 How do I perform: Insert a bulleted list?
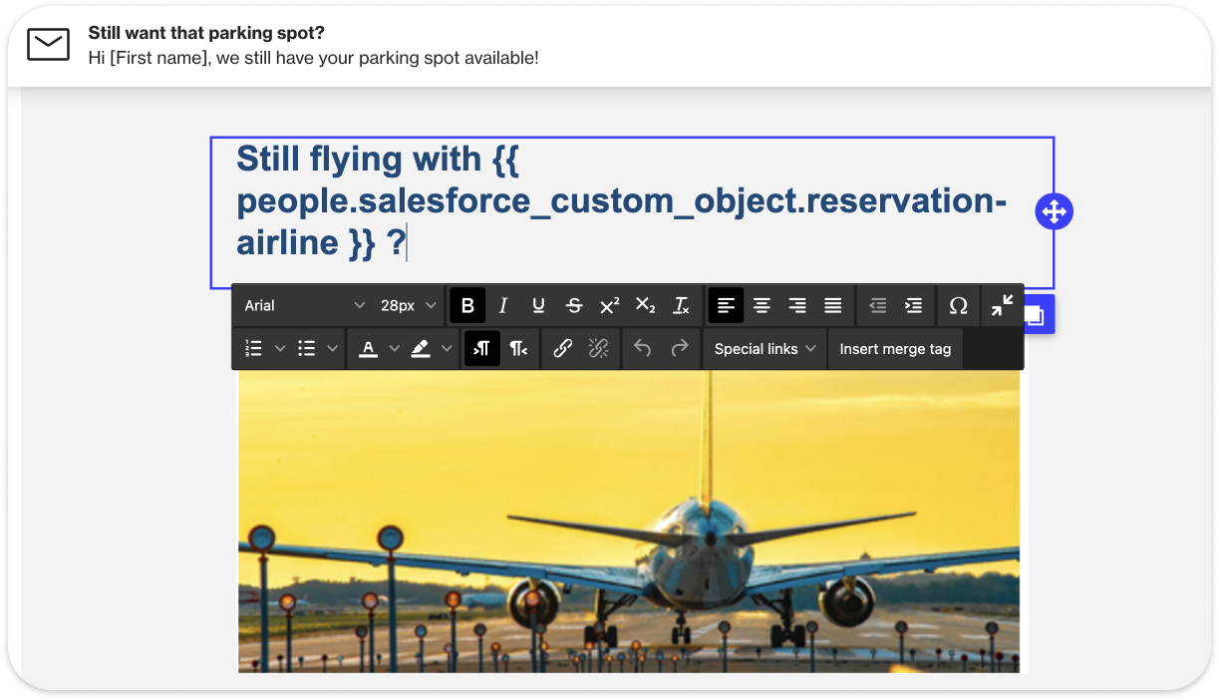[307, 348]
